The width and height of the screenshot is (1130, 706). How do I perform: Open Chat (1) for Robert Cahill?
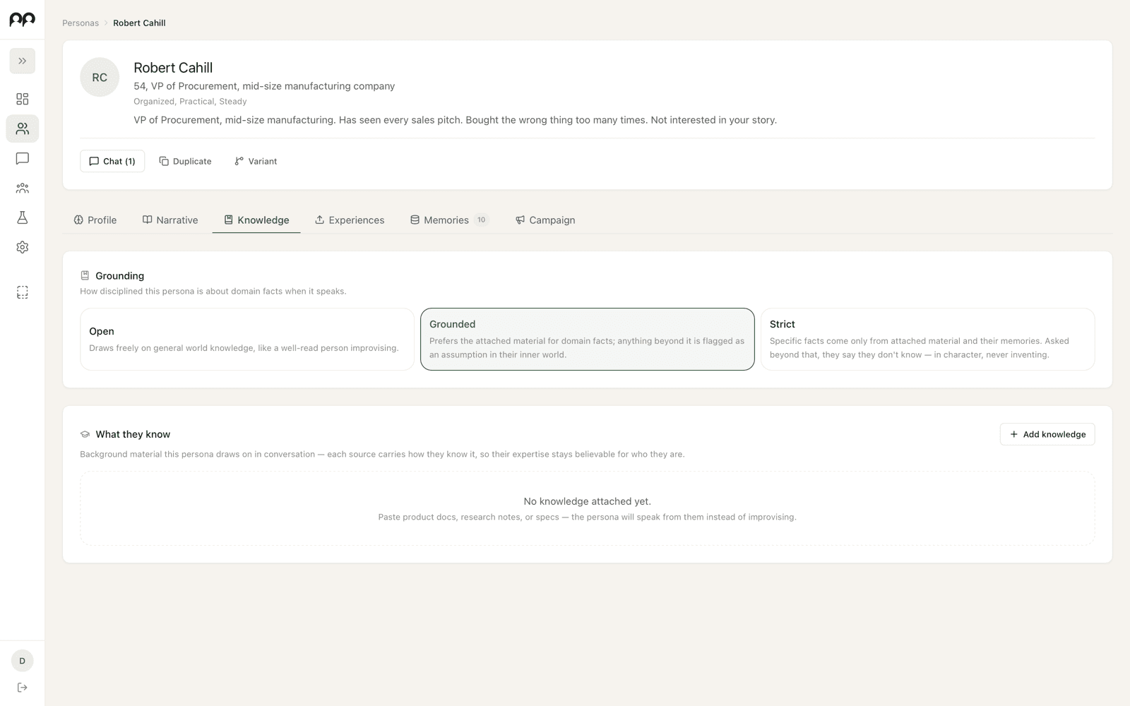112,161
